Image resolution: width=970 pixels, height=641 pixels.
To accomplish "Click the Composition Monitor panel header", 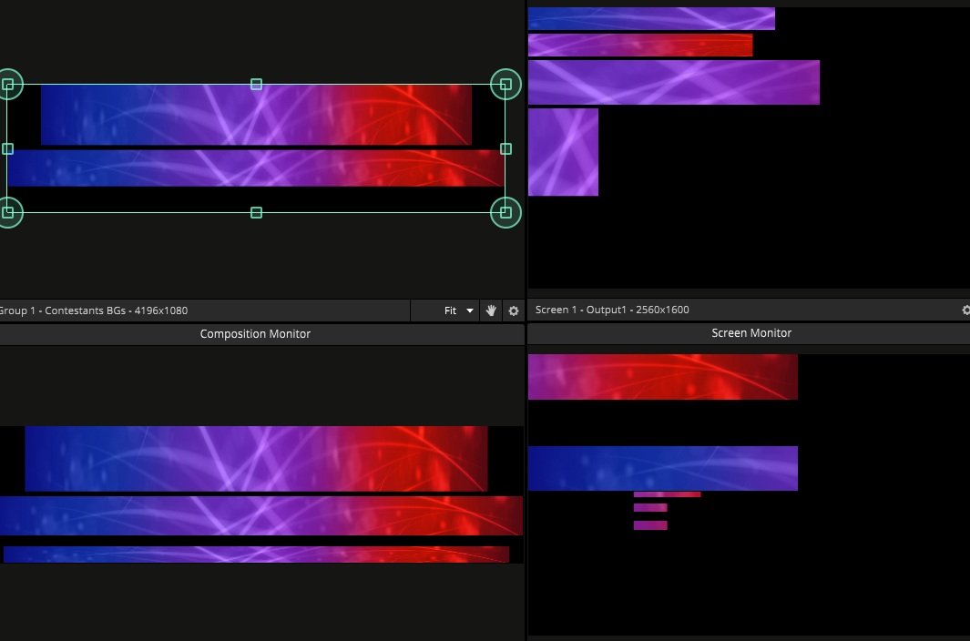I will 255,334.
